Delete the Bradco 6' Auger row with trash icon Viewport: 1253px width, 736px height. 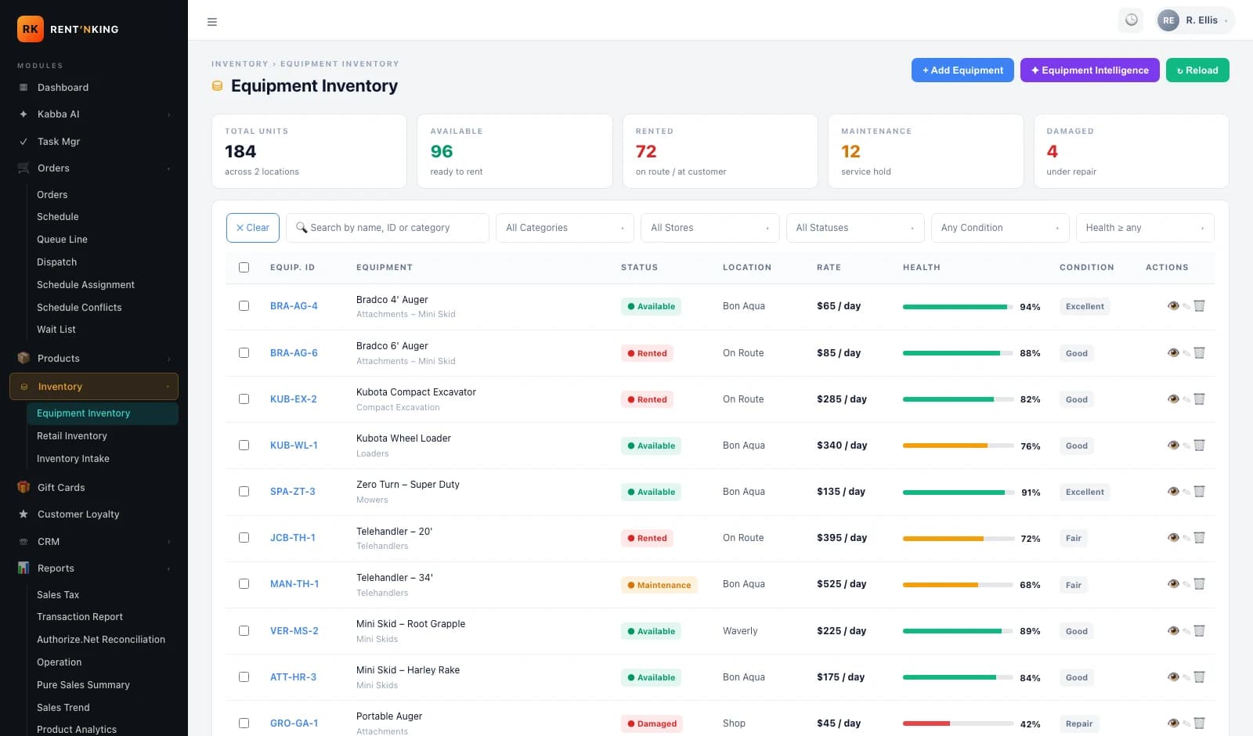pyautogui.click(x=1199, y=353)
